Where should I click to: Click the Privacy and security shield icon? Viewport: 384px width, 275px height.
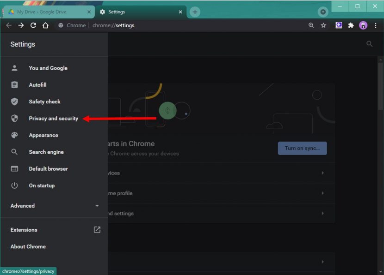(14, 119)
